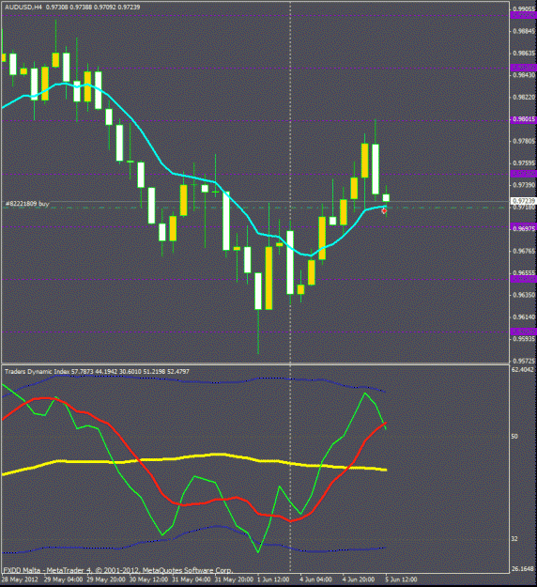
Task: Click the 0.96765 price axis value
Action: coord(524,251)
